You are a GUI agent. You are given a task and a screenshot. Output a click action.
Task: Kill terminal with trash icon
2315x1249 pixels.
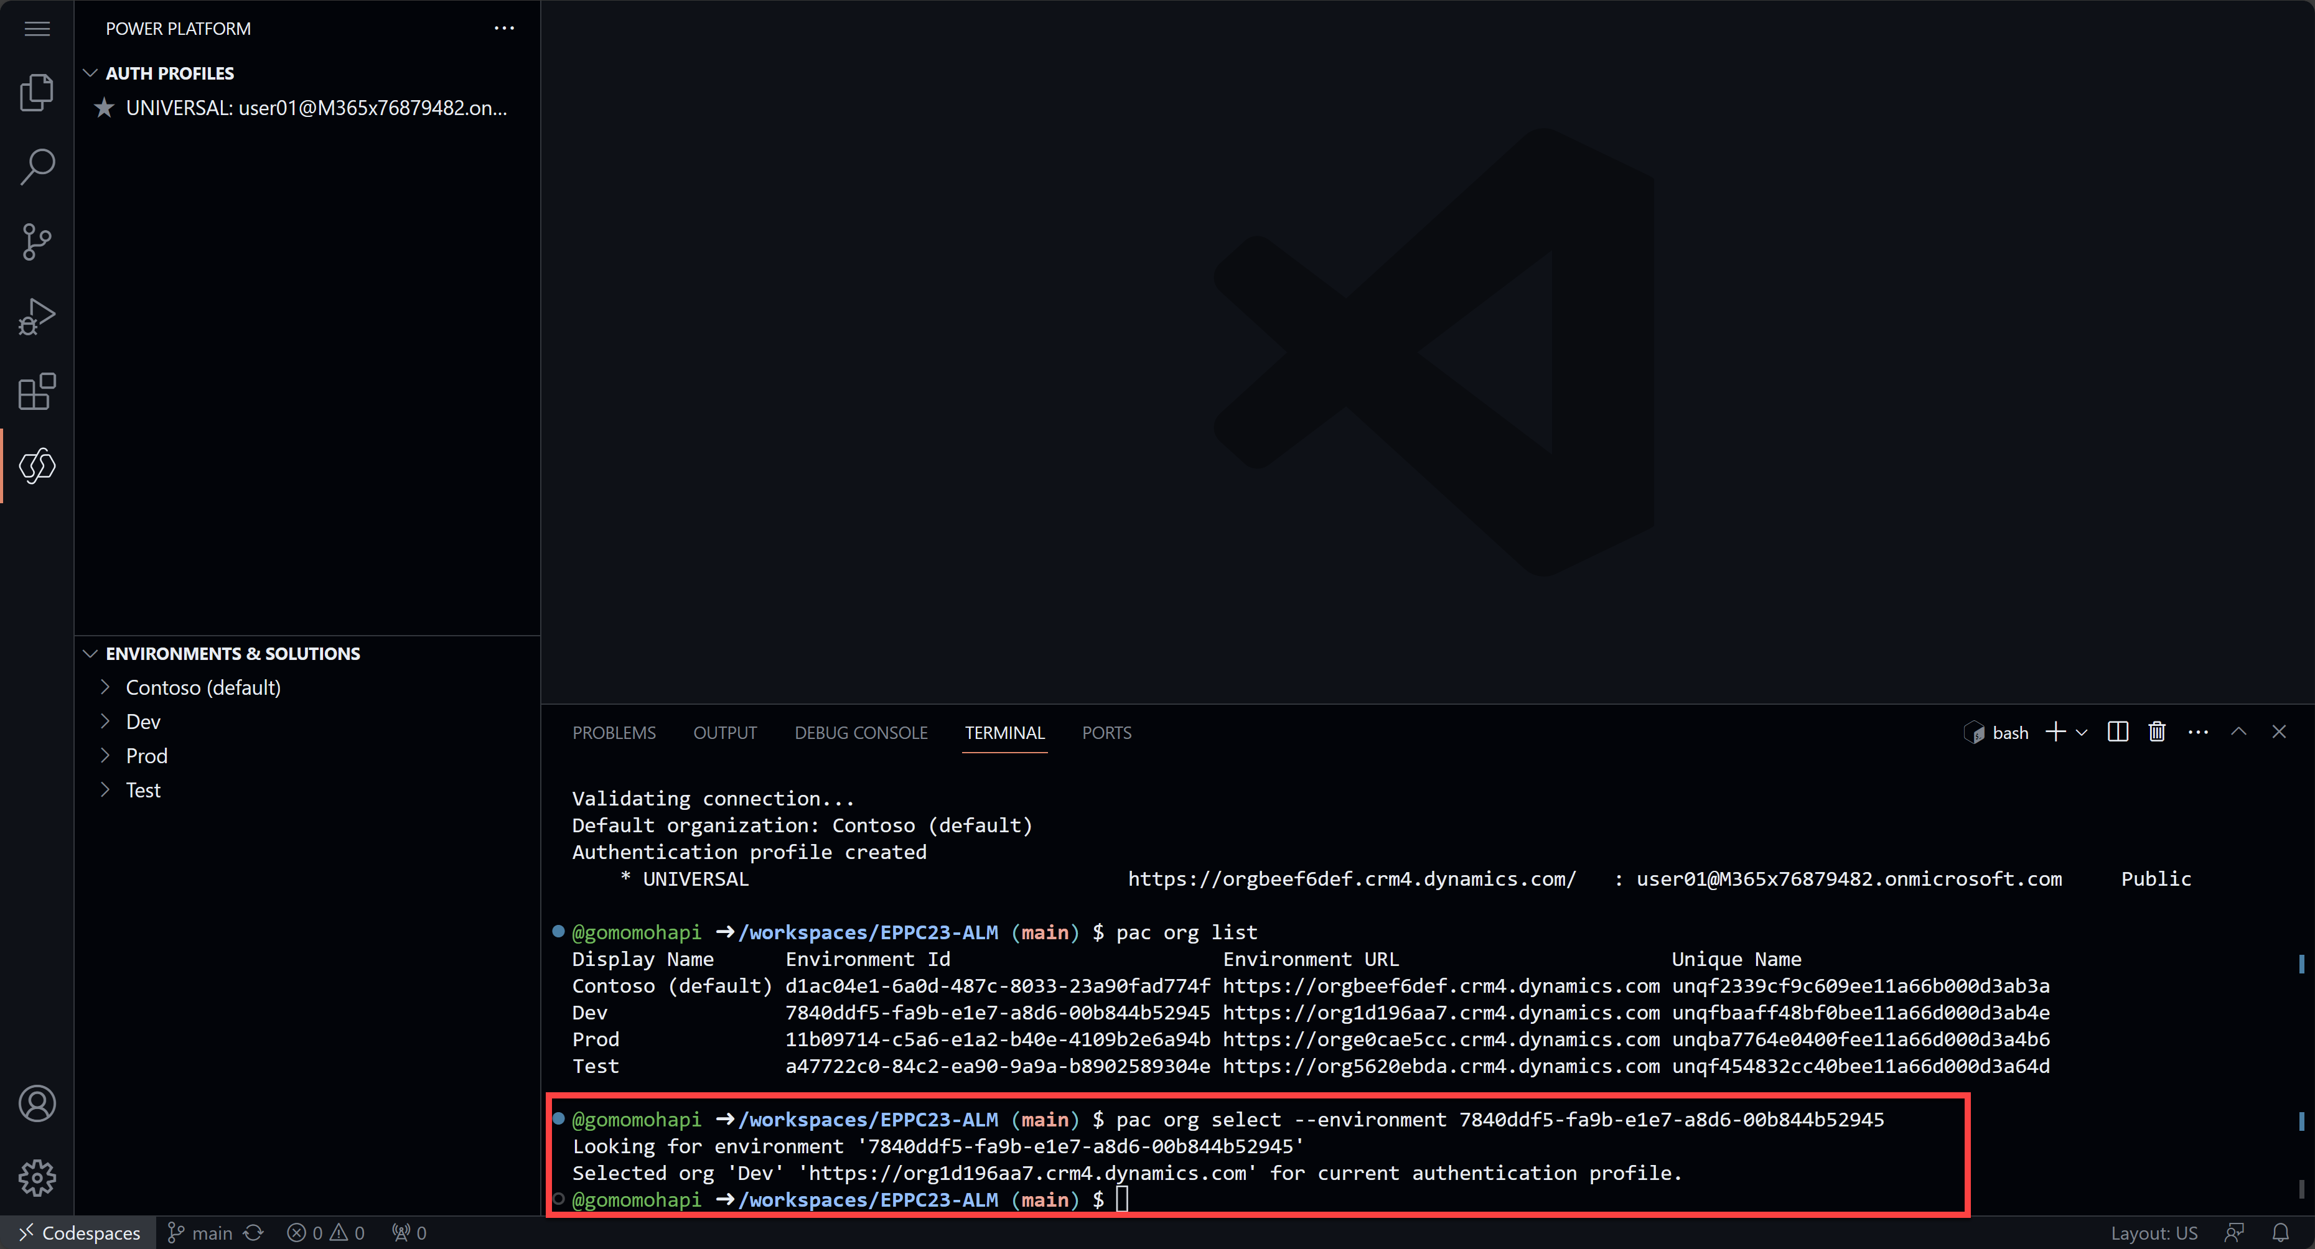pyautogui.click(x=2157, y=732)
